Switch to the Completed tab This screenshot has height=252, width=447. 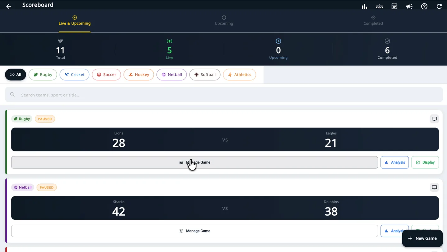[x=373, y=20]
